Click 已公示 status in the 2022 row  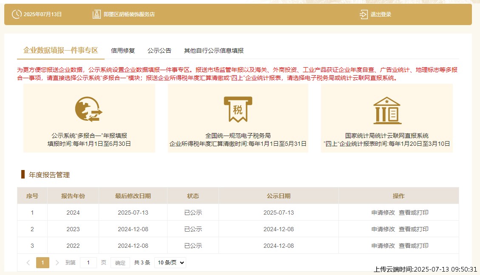tap(193, 246)
